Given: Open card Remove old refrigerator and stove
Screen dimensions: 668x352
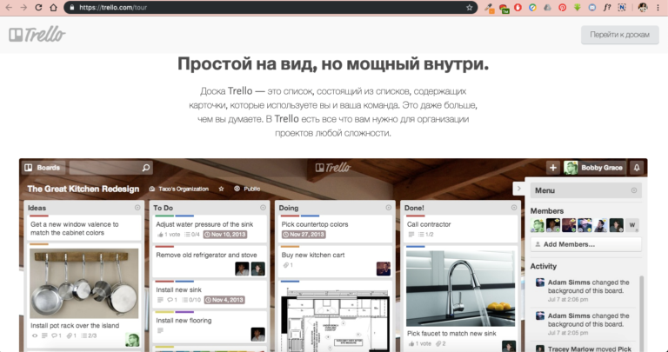Looking at the screenshot, I should click(x=210, y=262).
